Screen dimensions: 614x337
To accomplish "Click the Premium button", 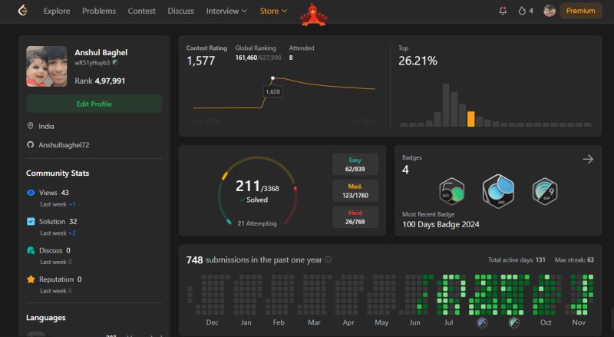I will [x=580, y=11].
